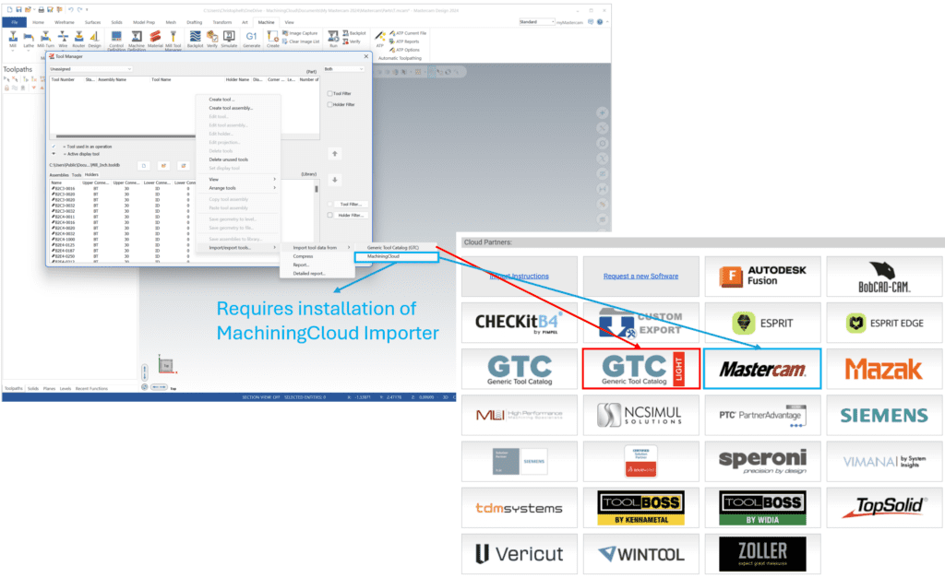
Task: Select the Router machine icon
Action: 78,39
